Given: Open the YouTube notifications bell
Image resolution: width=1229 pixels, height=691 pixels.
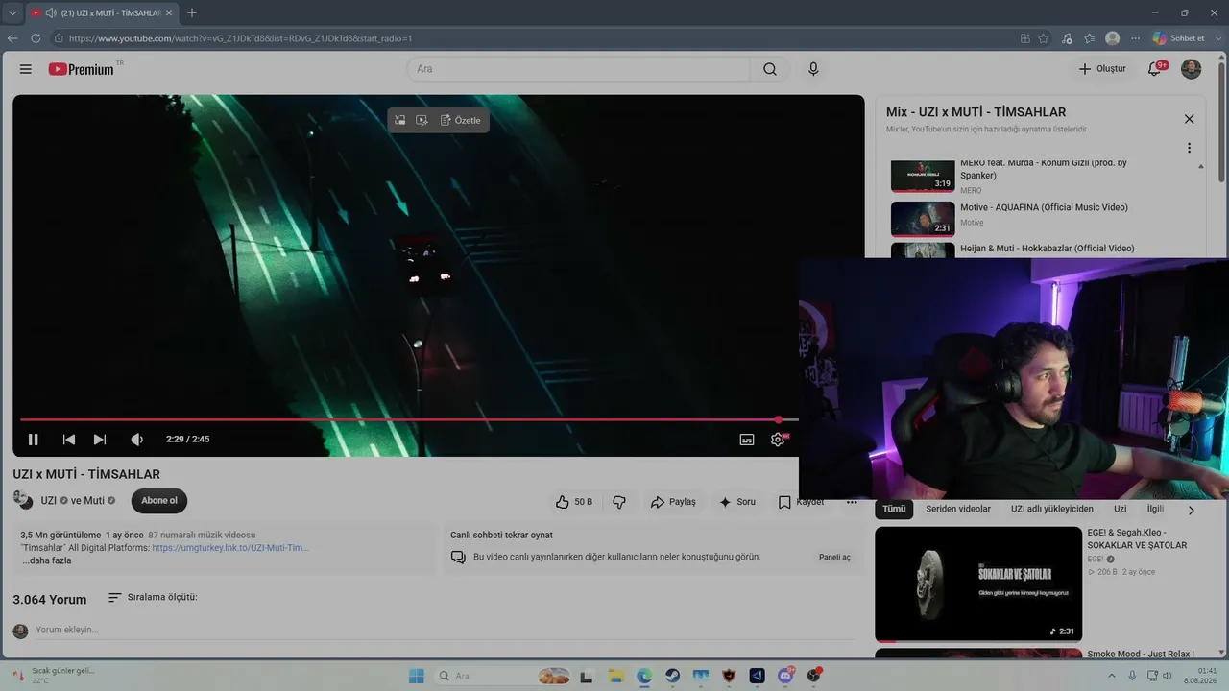Looking at the screenshot, I should click(x=1156, y=69).
